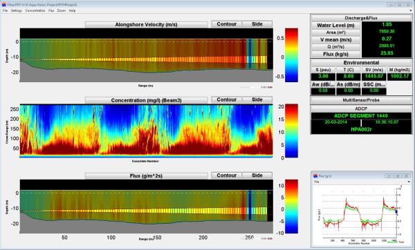Click the 0.00 value under SSC

pyautogui.click(x=373, y=90)
